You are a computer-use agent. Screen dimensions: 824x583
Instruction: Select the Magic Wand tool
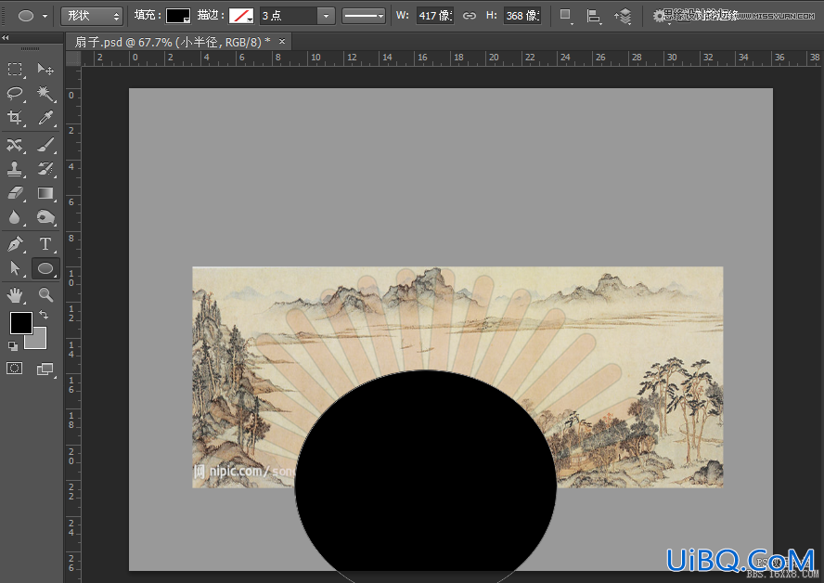(x=45, y=94)
